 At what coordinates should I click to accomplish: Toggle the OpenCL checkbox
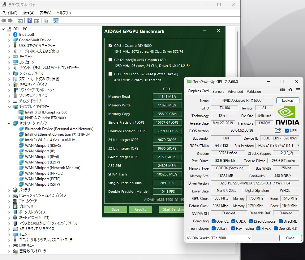click(x=213, y=221)
